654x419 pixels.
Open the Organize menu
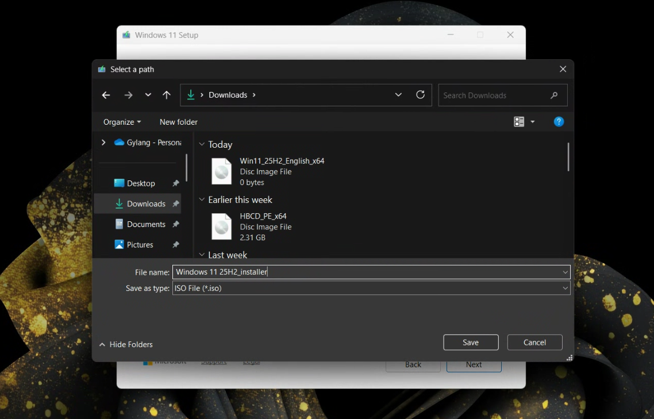pos(122,122)
